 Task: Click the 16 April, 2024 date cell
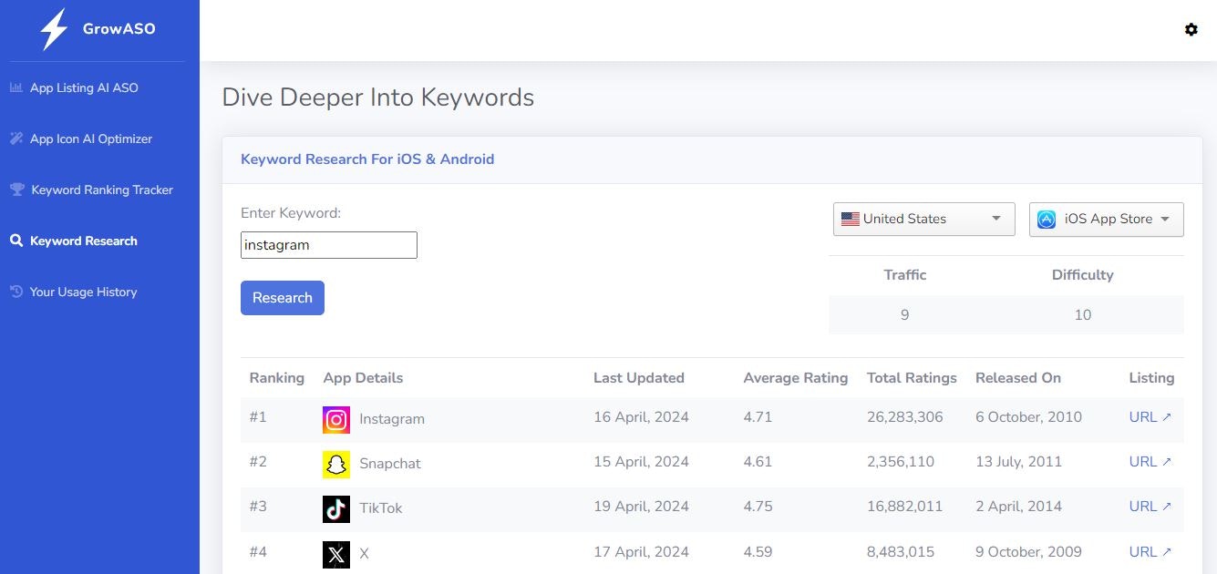click(641, 416)
